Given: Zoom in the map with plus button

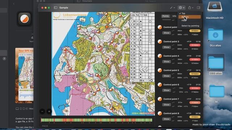Looking at the screenshot, I should point(49,112).
